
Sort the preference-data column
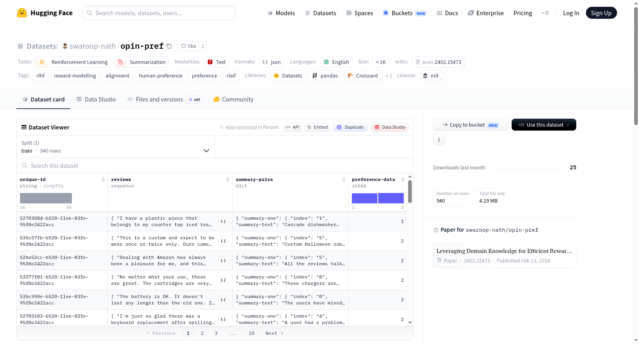pos(403,179)
